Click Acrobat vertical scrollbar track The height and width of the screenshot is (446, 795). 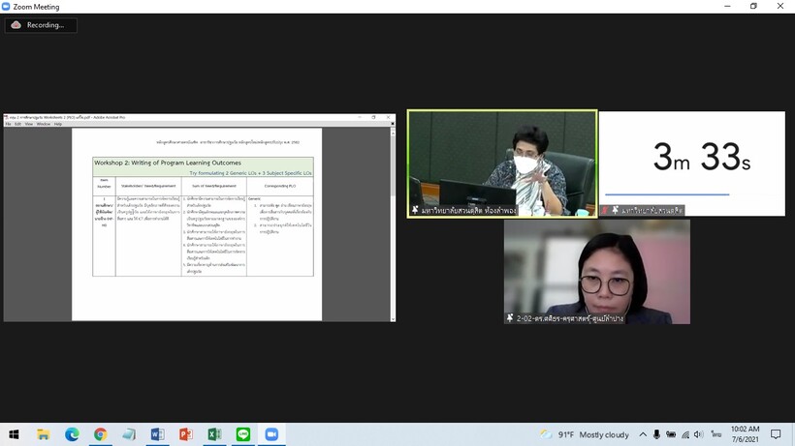coord(393,225)
